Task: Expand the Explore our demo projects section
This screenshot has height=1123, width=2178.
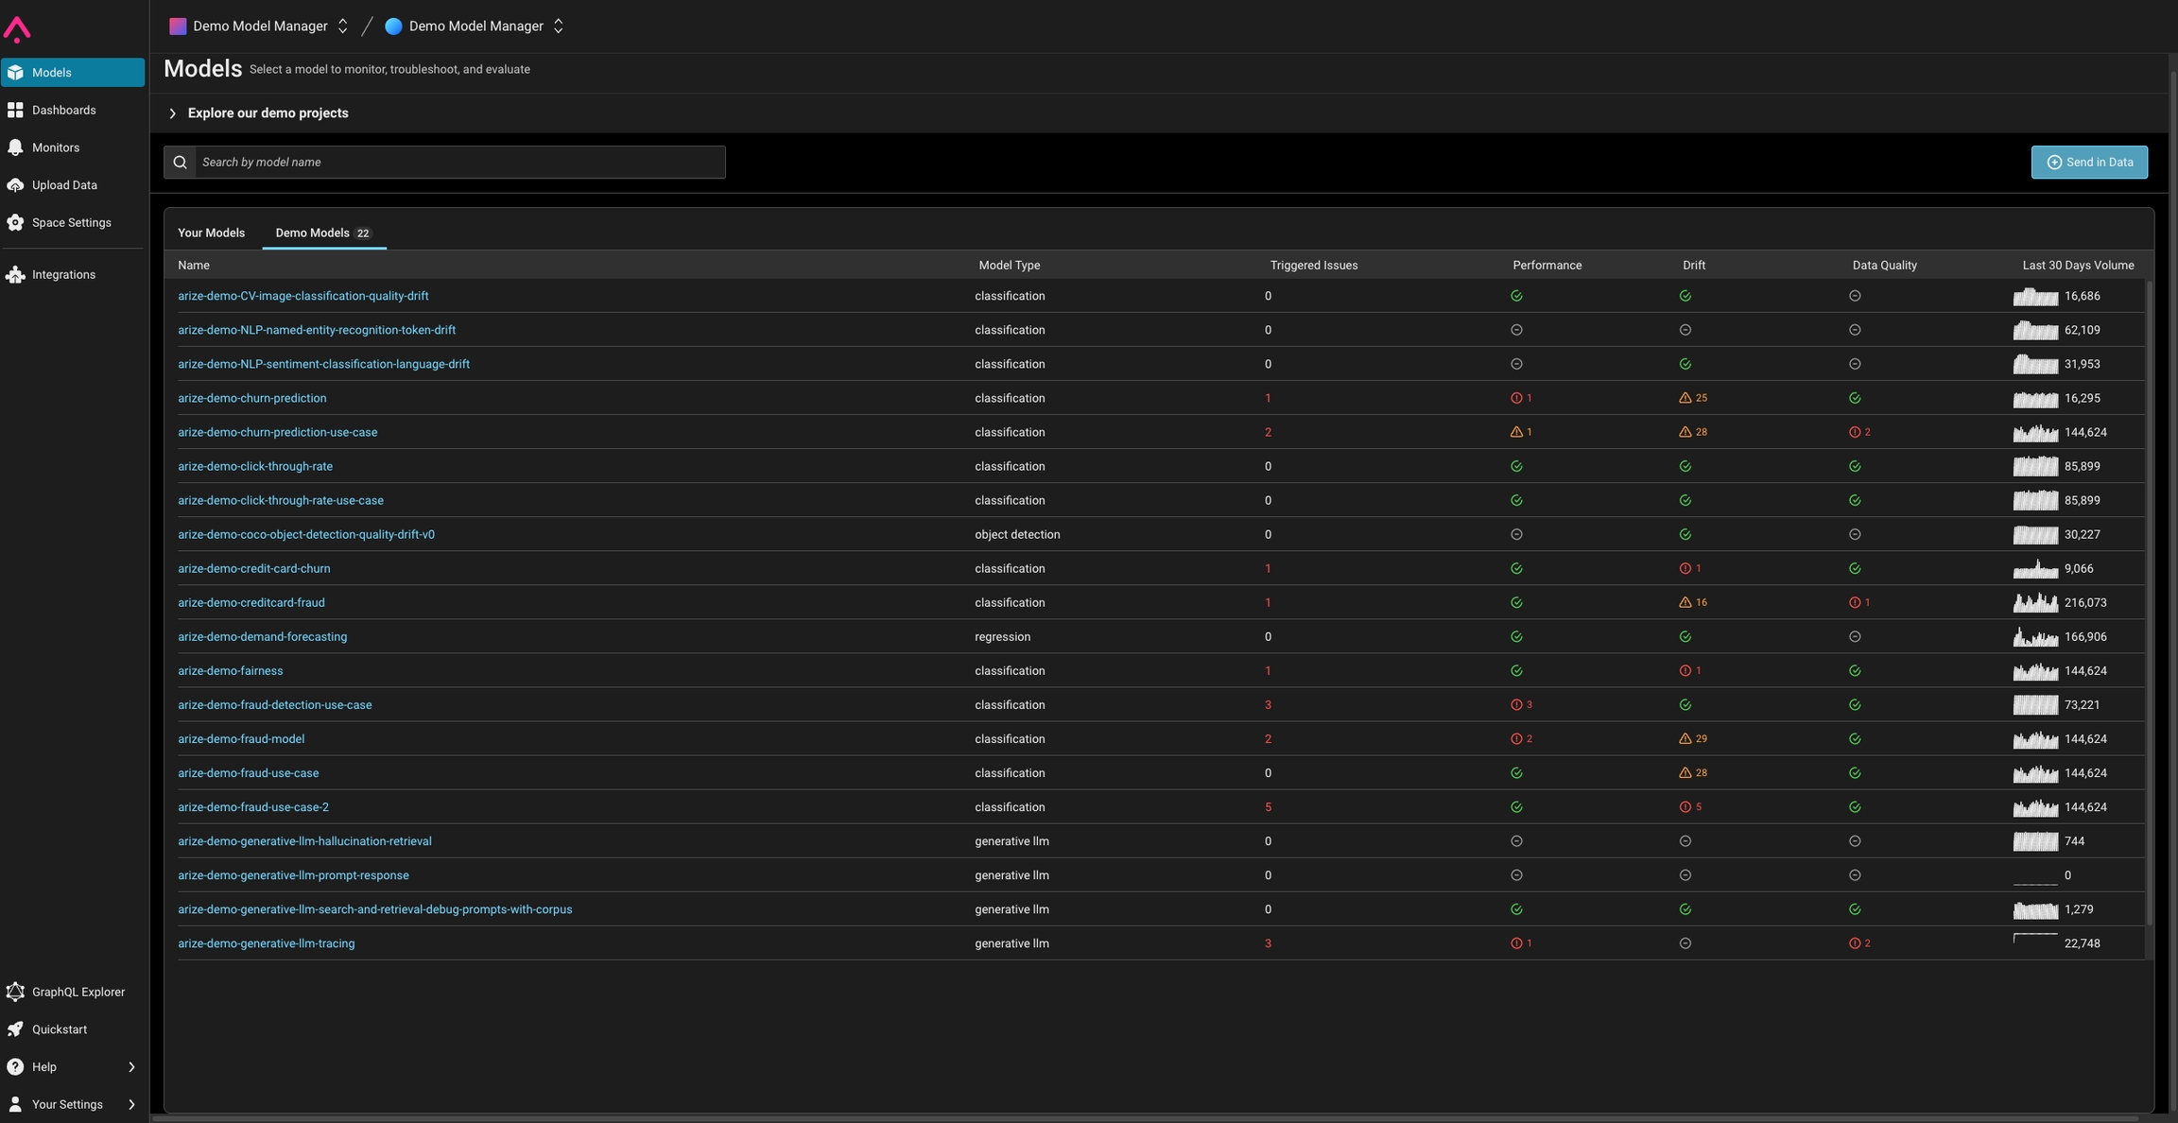Action: [172, 113]
